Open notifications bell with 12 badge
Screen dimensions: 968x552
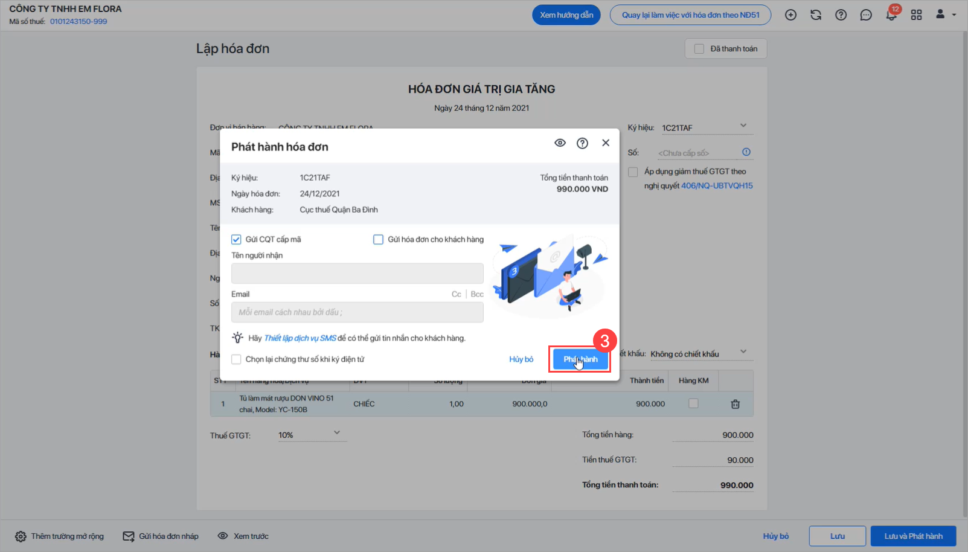coord(891,14)
